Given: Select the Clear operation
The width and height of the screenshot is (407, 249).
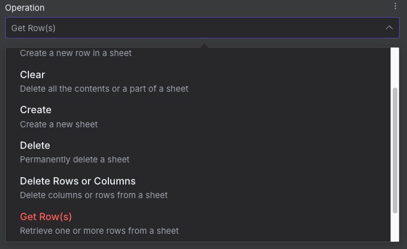Looking at the screenshot, I should pos(32,75).
